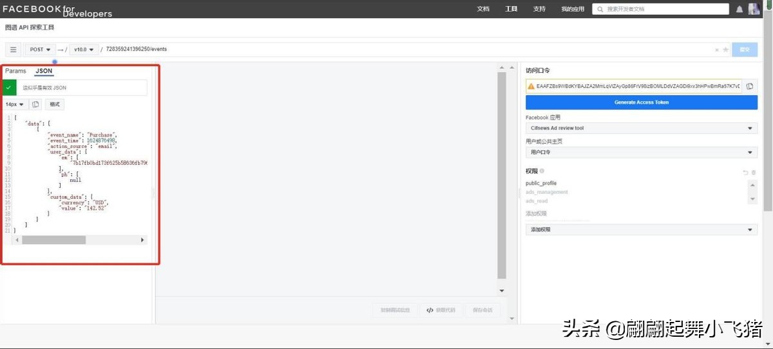Click the 复制调试信息 button
Screen dimensions: 773x349
click(396, 310)
